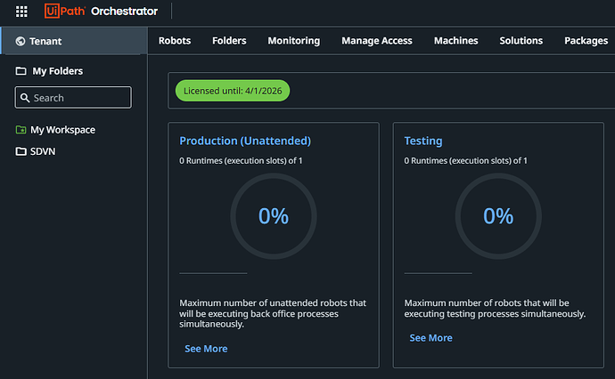Click the Licensed until 4/1/2026 badge

pos(233,91)
